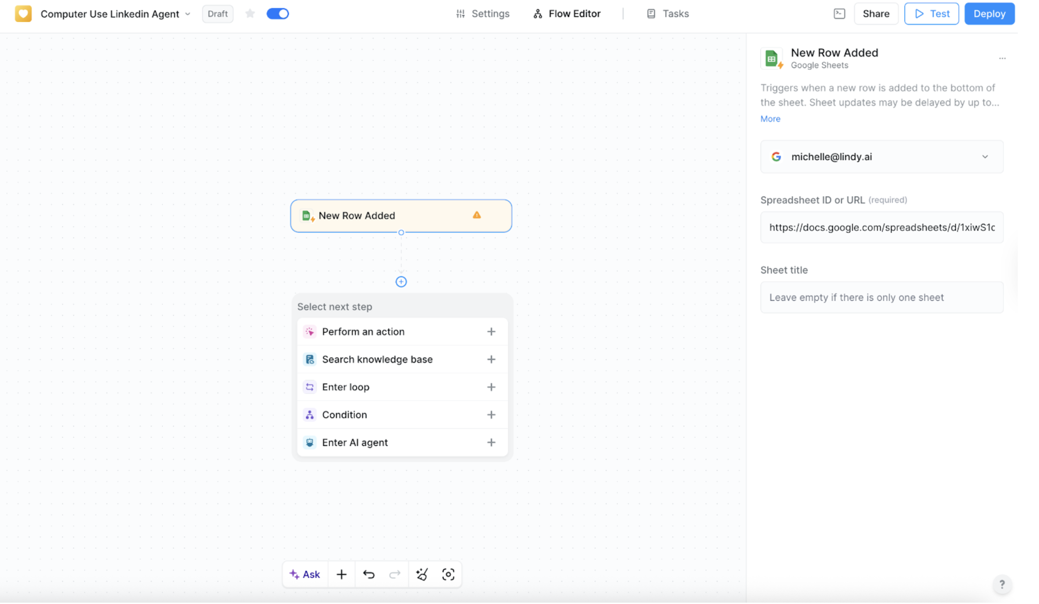Click the Spreadsheet ID or URL field
Screen dimensions: 1039x604
click(882, 227)
